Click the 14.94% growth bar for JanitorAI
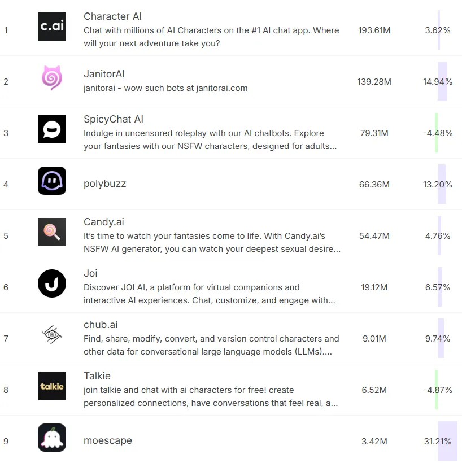 (442, 81)
